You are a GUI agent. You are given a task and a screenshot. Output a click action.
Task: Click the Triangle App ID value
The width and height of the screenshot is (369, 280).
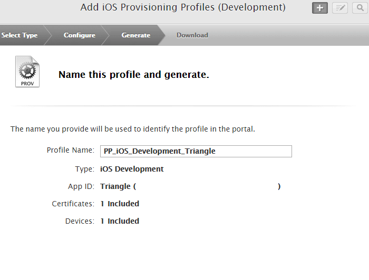(x=118, y=186)
